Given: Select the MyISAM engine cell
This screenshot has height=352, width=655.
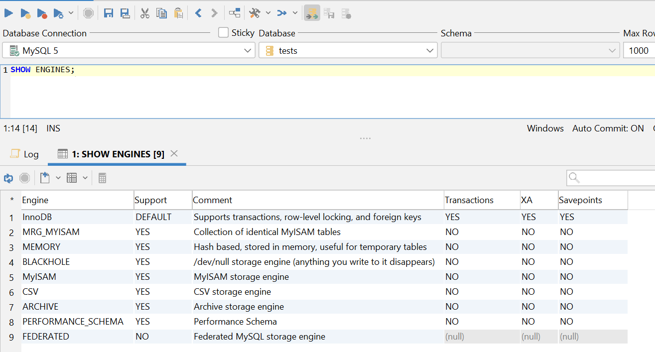Looking at the screenshot, I should pyautogui.click(x=77, y=277).
